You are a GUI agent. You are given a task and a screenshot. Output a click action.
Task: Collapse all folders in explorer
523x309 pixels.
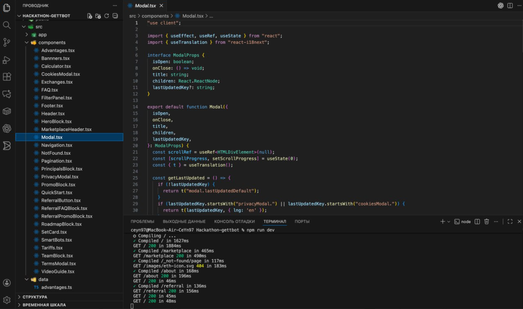click(115, 16)
